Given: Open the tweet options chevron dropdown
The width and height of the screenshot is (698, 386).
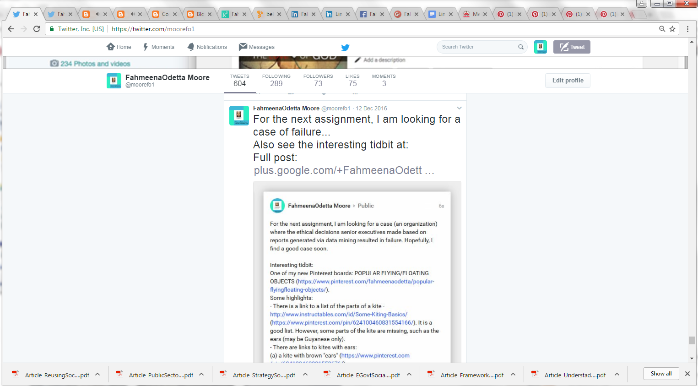Looking at the screenshot, I should [x=459, y=108].
